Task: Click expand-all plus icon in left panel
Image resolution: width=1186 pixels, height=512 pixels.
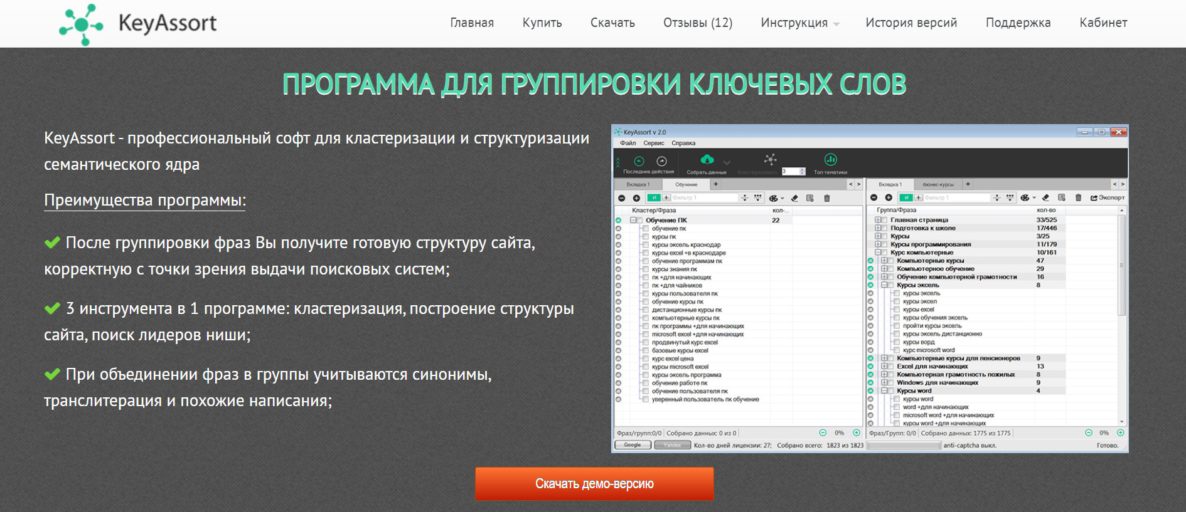Action: pyautogui.click(x=636, y=198)
